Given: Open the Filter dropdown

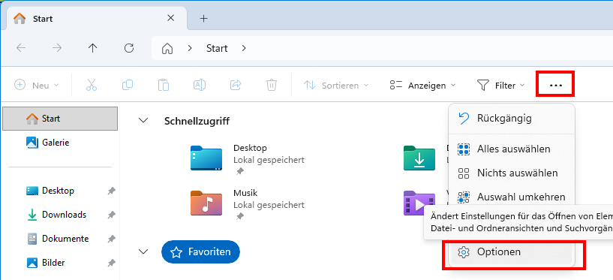Looking at the screenshot, I should point(500,85).
